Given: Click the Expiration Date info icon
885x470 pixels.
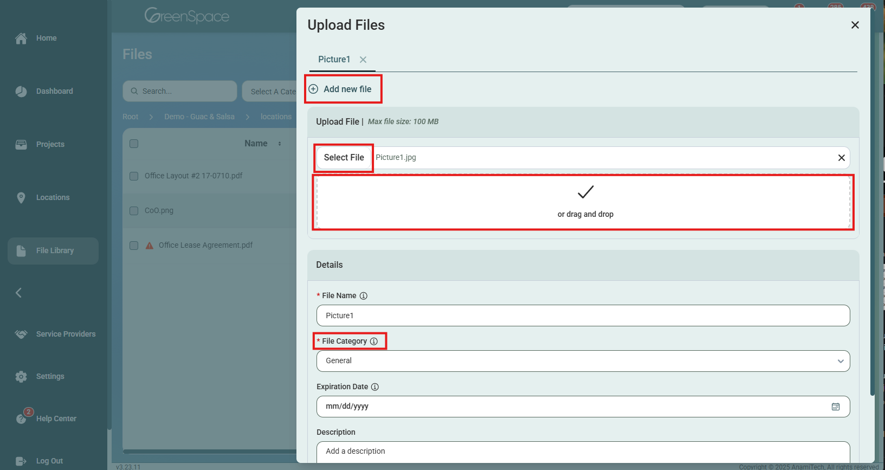Looking at the screenshot, I should (x=375, y=387).
